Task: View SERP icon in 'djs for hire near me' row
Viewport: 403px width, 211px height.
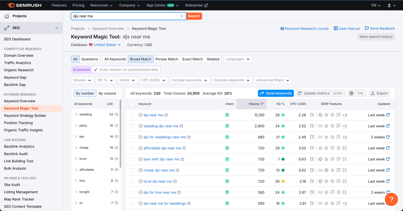Action: 312,192
